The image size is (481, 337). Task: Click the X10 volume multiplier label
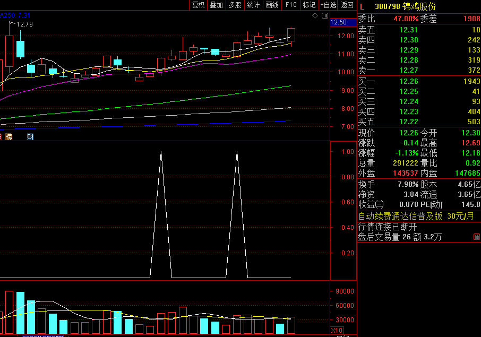coord(337,330)
